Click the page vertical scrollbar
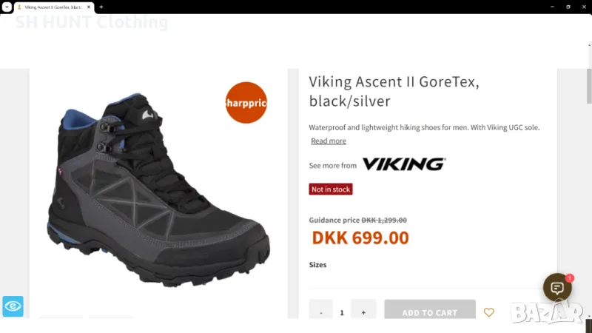This screenshot has height=333, width=592. click(588, 185)
